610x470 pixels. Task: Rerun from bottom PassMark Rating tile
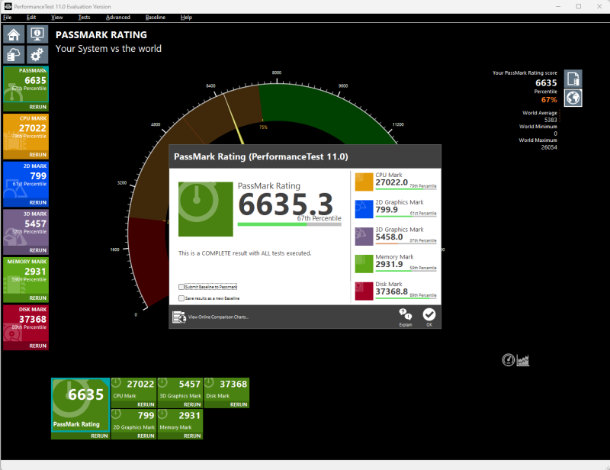[99, 436]
